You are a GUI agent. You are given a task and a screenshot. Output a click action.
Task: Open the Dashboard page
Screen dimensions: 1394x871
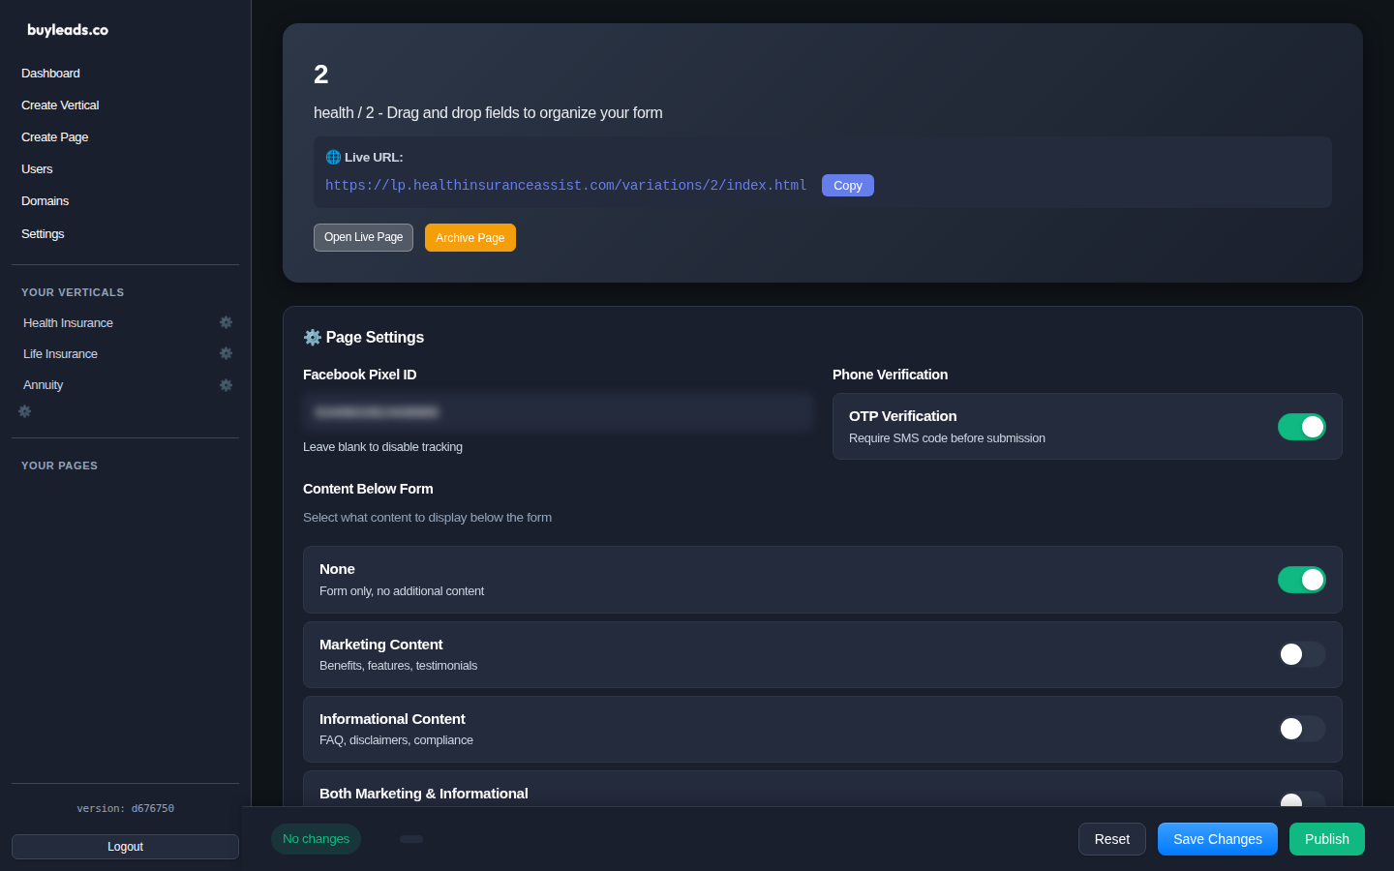50,73
